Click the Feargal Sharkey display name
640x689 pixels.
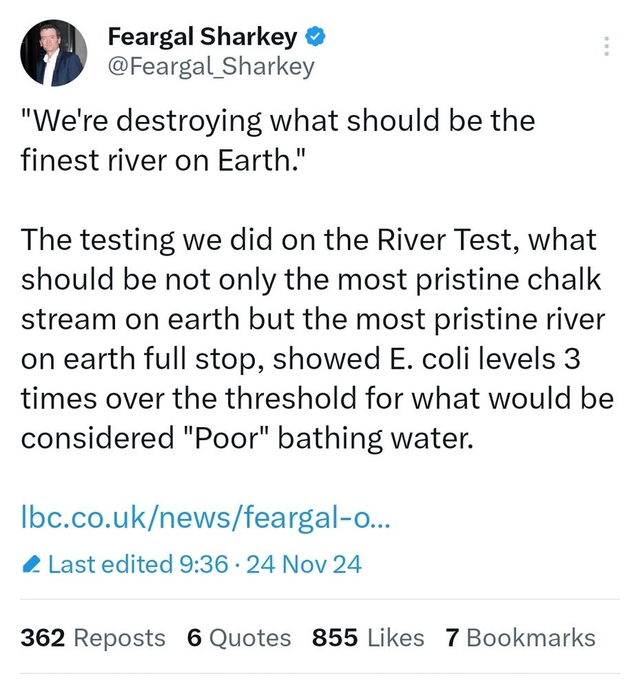(203, 37)
